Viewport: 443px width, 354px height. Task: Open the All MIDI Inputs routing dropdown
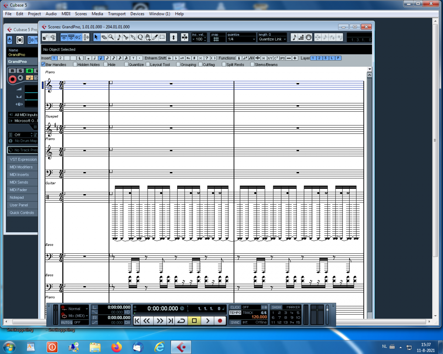point(23,115)
